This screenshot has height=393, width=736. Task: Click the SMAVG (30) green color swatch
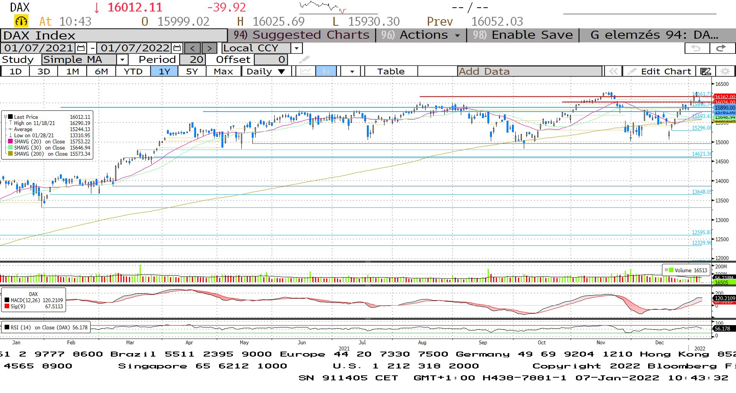11,148
